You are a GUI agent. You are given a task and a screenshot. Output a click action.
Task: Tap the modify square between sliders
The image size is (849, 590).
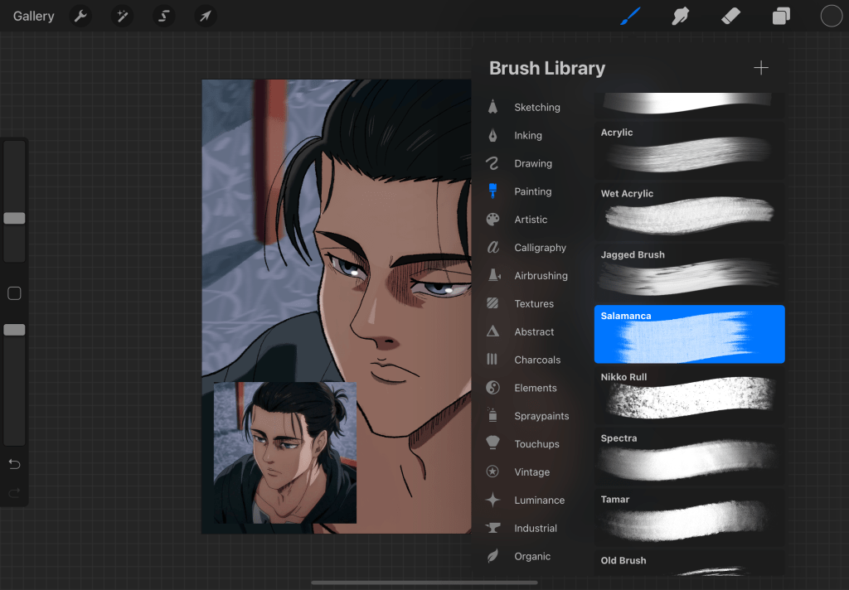pyautogui.click(x=13, y=293)
